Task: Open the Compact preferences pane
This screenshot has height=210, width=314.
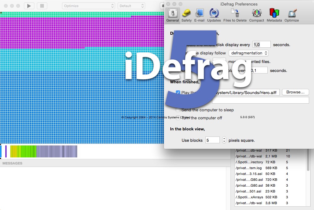Action: 257,15
